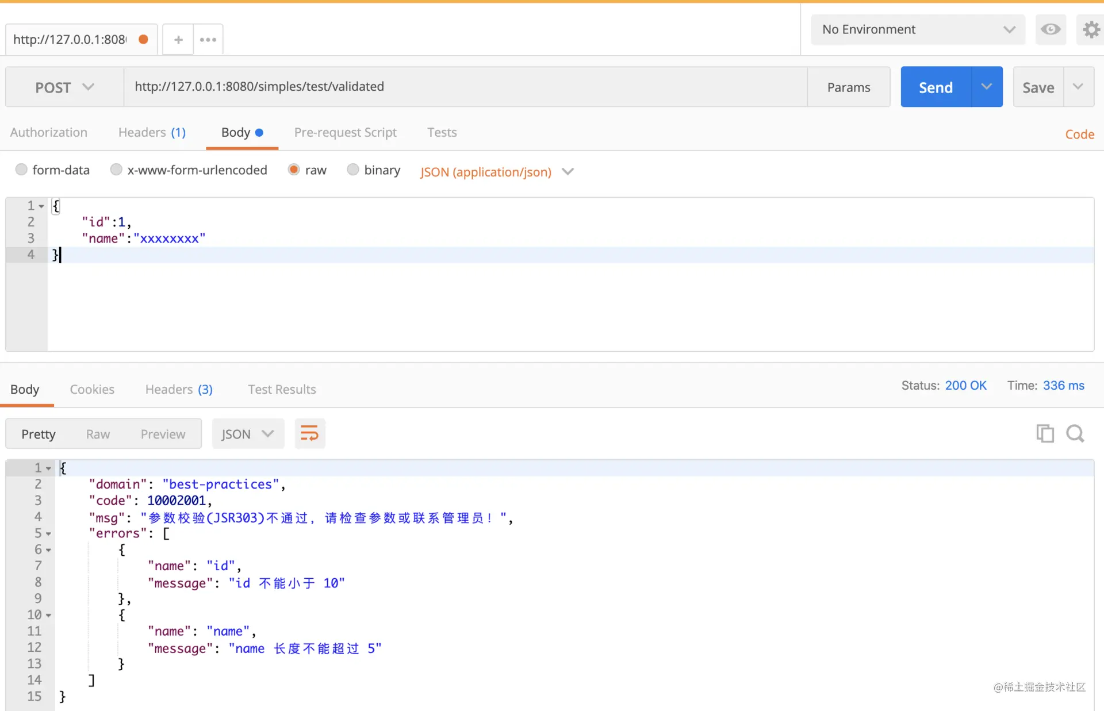
Task: Click line 3 "name":"xxxxxxxx" in request editor
Action: pos(144,239)
